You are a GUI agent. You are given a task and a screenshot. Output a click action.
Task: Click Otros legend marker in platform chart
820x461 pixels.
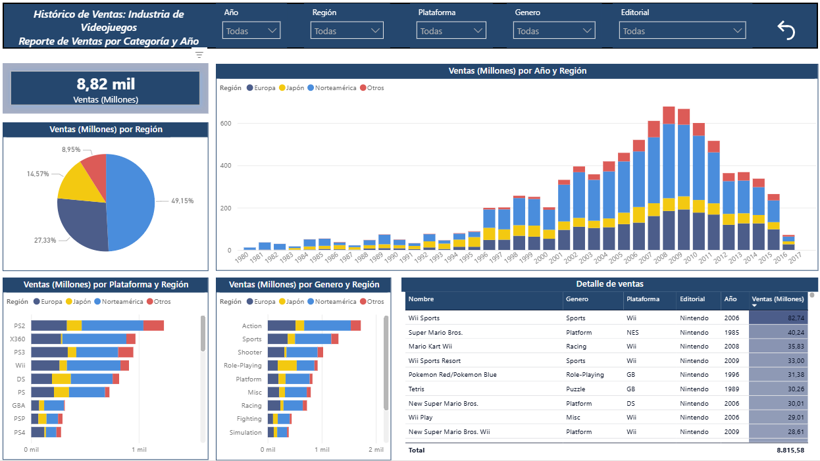click(x=149, y=302)
